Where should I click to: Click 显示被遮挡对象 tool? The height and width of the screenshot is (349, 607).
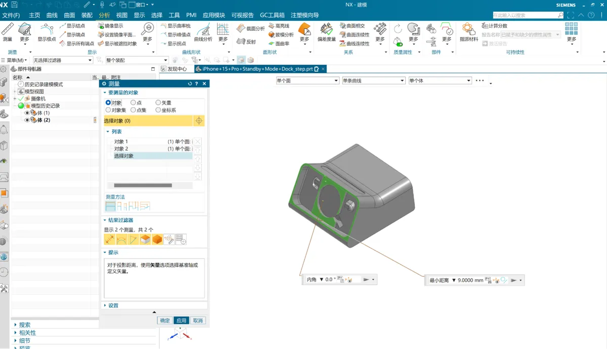coord(117,43)
